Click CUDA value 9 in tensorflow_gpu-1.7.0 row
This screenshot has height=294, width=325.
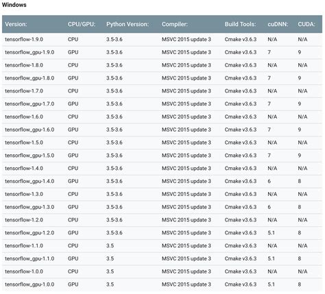(x=300, y=104)
